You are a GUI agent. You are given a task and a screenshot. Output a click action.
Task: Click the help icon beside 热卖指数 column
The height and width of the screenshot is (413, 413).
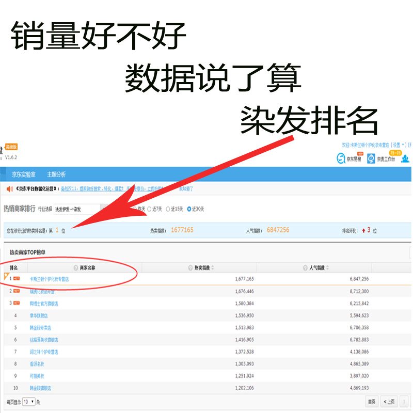click(x=190, y=268)
